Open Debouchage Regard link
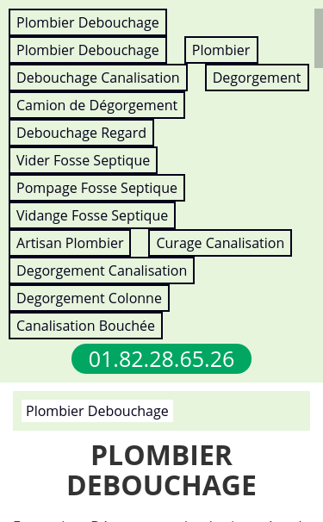 (x=81, y=134)
